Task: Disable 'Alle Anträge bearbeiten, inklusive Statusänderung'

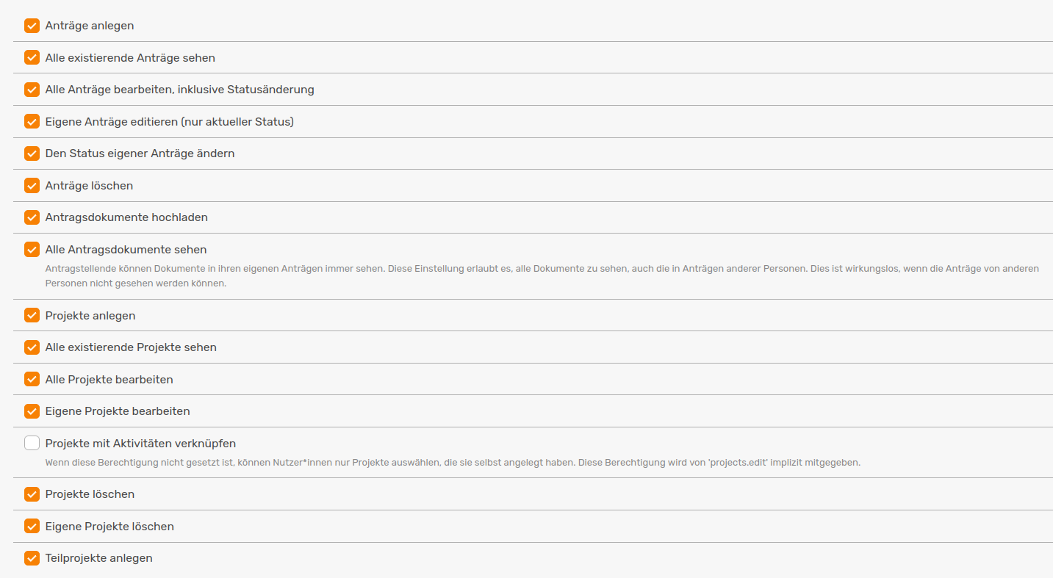Action: [32, 90]
